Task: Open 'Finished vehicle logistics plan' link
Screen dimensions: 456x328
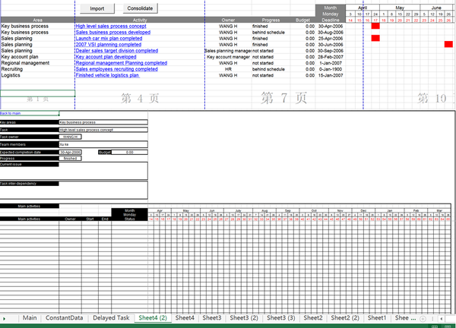Action: pos(108,75)
